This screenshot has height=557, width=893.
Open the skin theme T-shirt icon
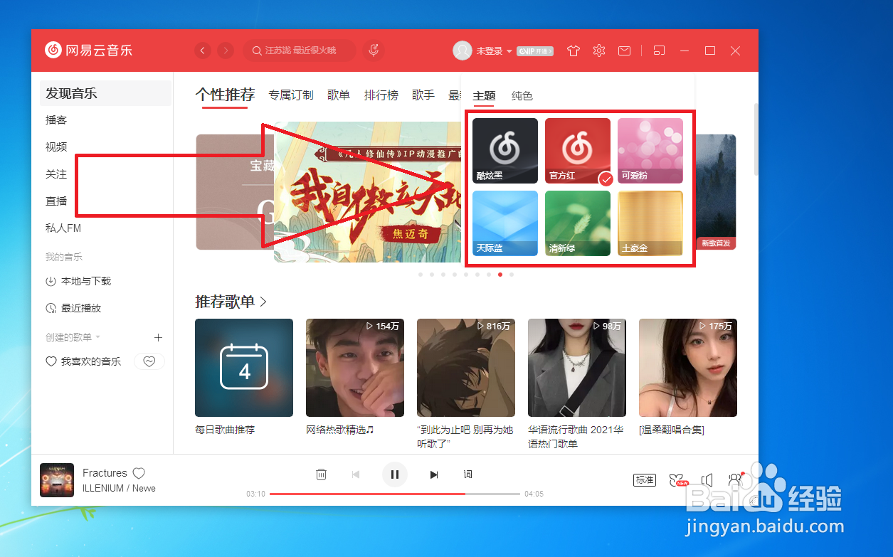pos(574,51)
